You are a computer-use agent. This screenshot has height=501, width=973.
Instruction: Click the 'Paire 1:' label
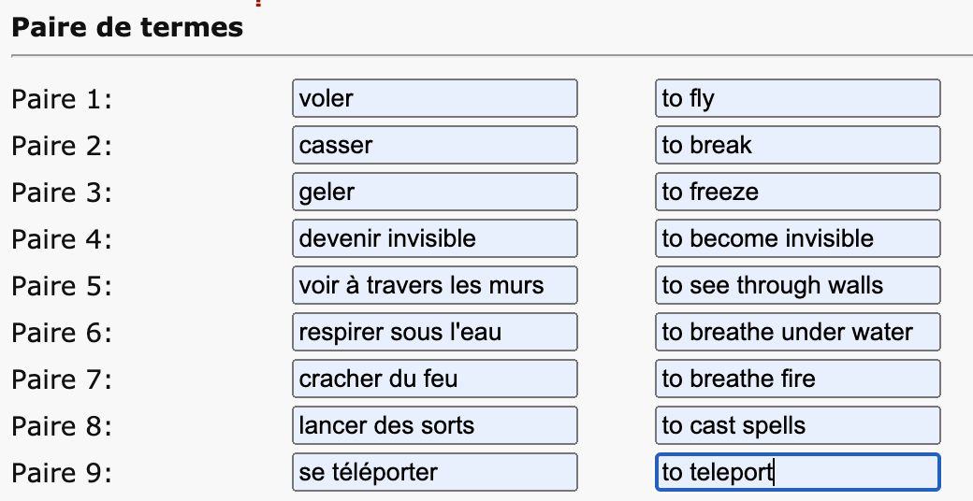coord(62,99)
